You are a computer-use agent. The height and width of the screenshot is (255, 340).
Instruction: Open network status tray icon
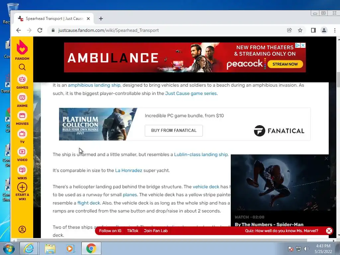298,249
